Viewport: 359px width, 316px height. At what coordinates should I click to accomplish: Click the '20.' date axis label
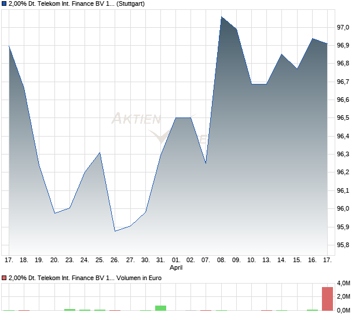tap(54, 260)
